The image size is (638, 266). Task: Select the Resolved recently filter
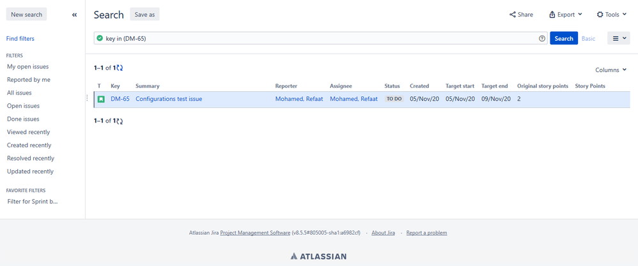pos(31,158)
